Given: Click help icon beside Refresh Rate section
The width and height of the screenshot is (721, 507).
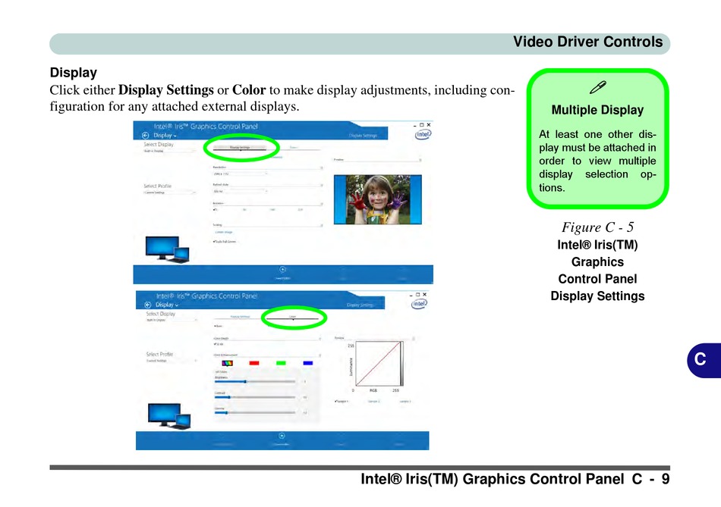Looking at the screenshot, I should tap(322, 185).
